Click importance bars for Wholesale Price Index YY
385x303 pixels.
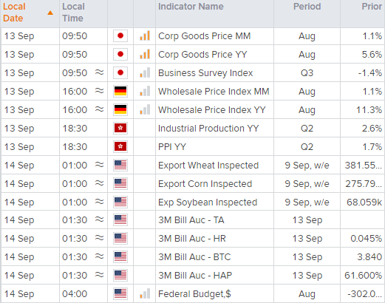click(x=145, y=109)
